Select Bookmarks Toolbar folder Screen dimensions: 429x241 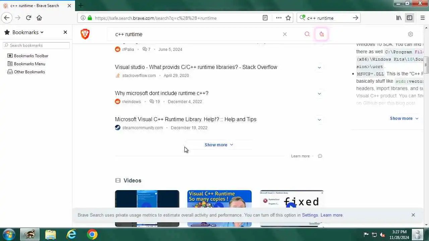point(28,56)
